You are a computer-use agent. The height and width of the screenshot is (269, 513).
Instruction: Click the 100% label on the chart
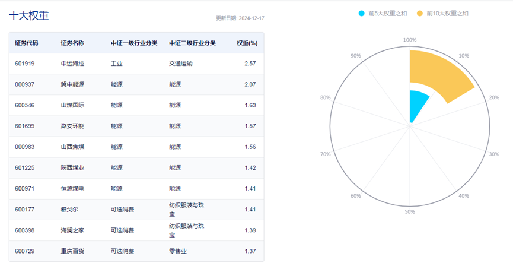[x=410, y=40]
